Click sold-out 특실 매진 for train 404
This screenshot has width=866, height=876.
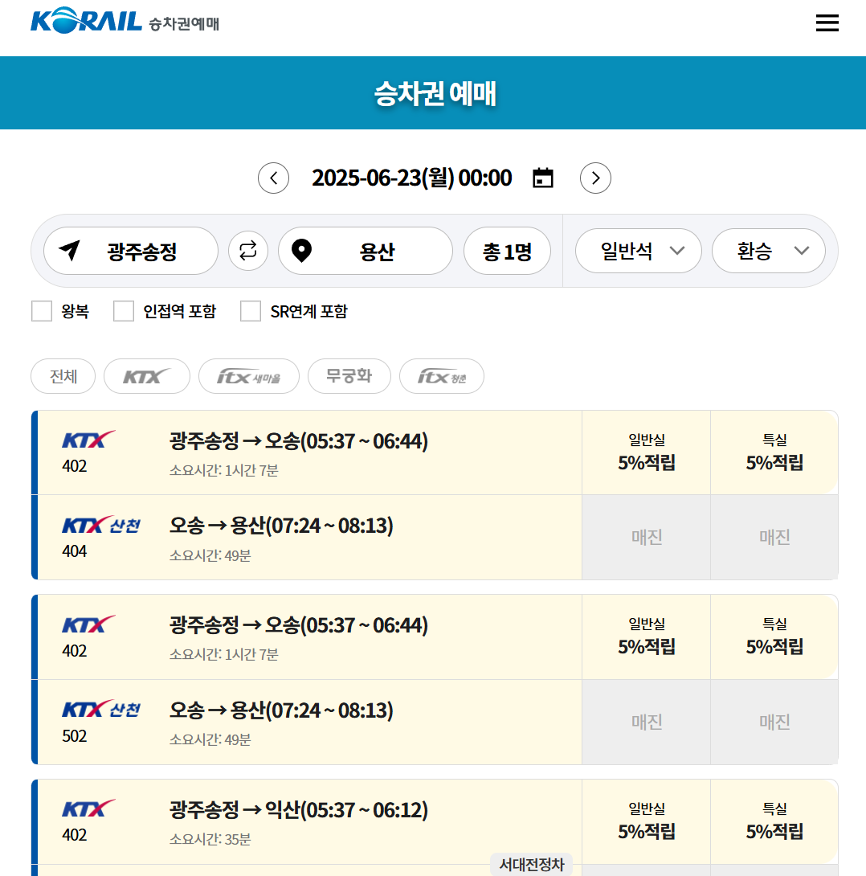coord(774,538)
